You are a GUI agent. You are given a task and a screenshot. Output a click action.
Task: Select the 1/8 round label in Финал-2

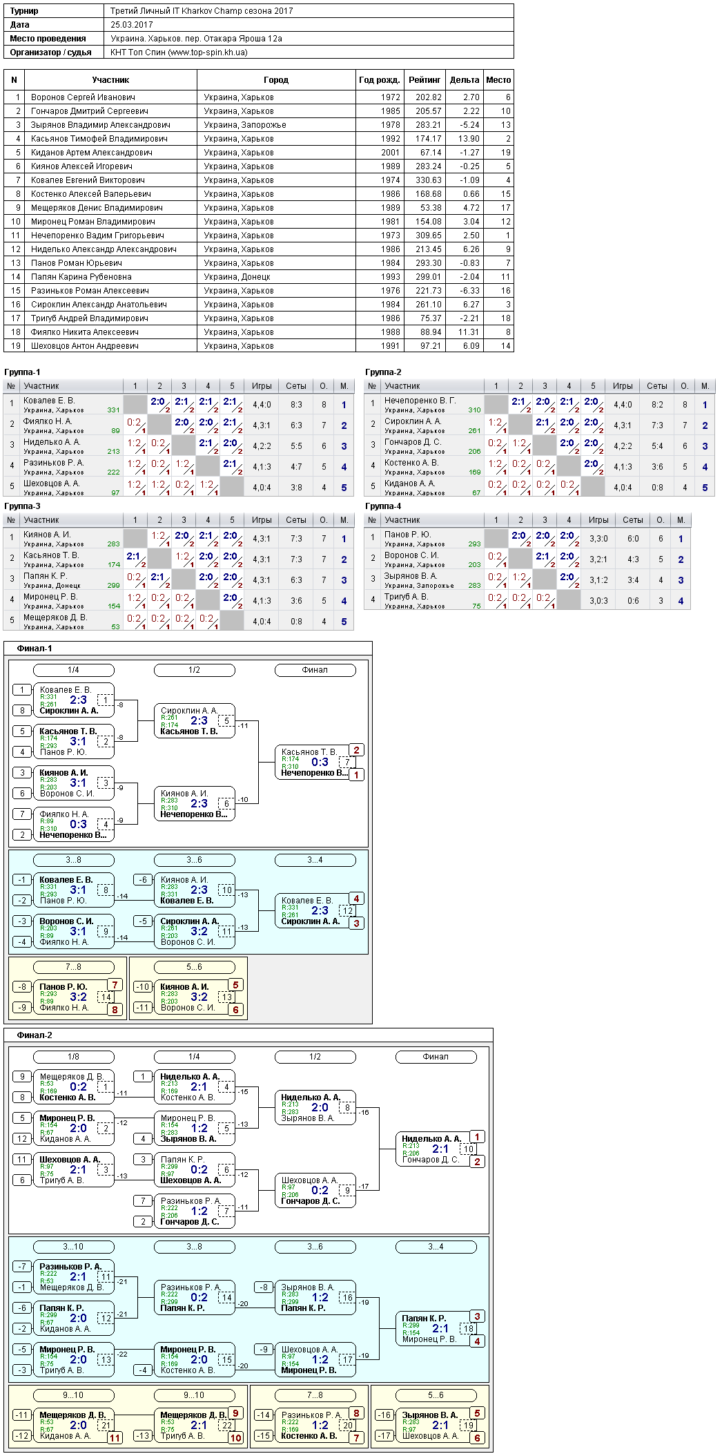74,1057
